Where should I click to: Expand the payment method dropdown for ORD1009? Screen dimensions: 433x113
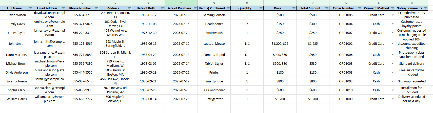(392, 99)
